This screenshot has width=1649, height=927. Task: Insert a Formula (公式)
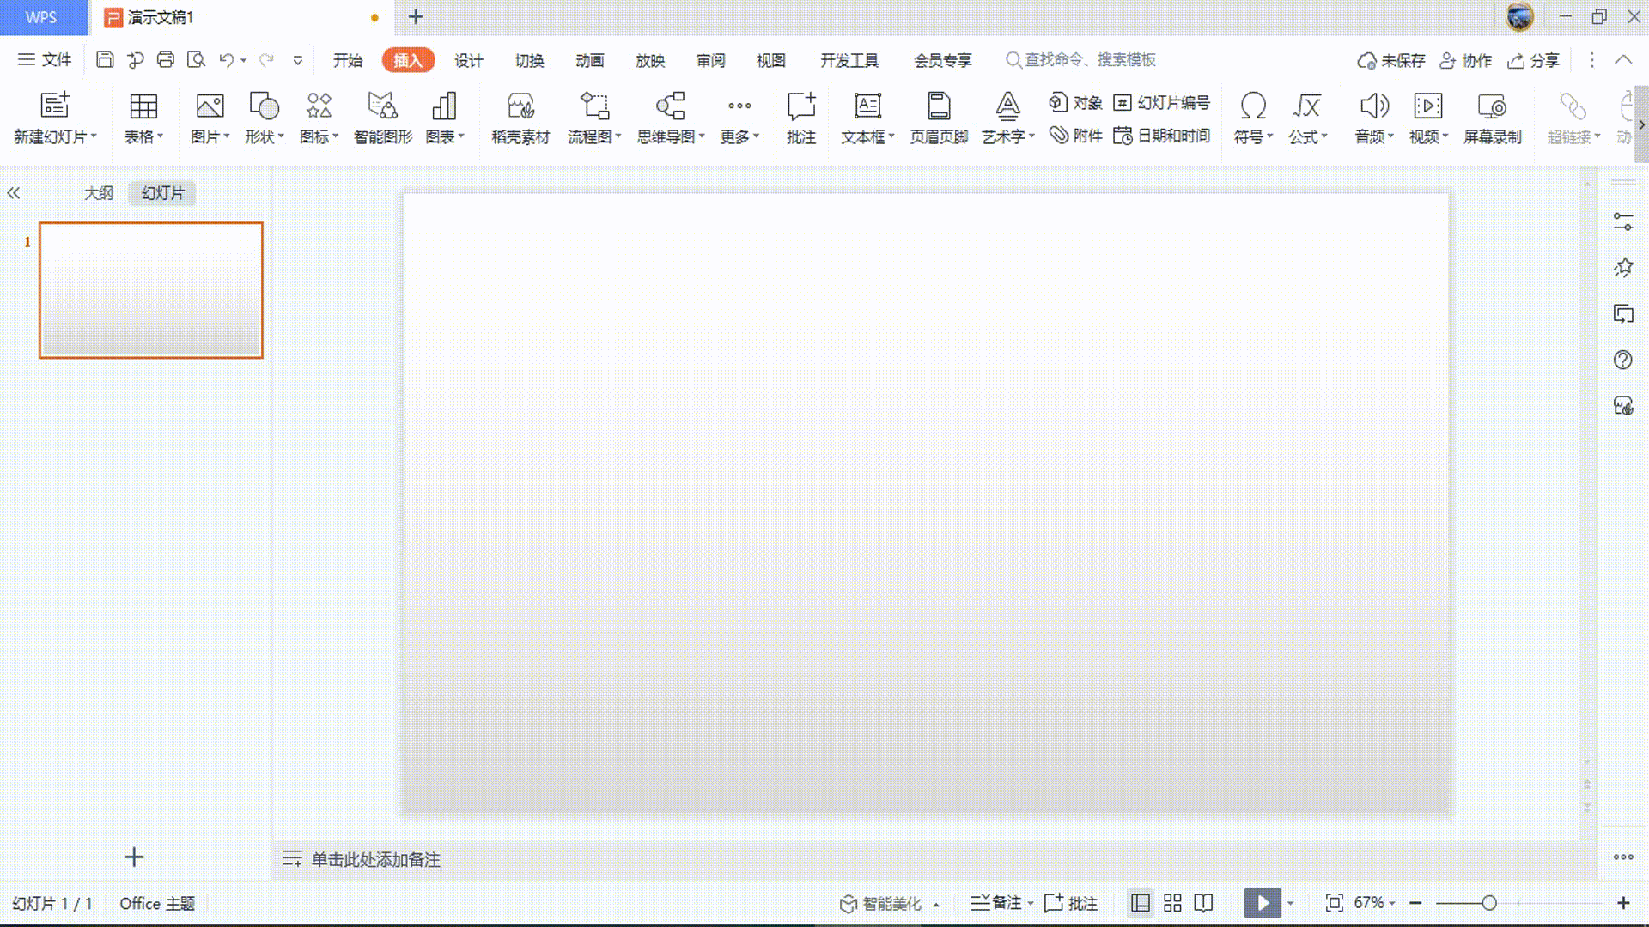[x=1307, y=118]
